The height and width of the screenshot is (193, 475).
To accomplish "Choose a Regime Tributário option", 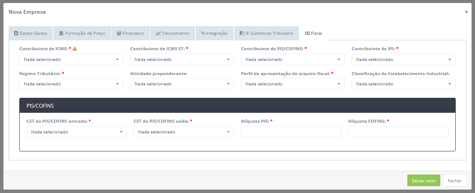I will [71, 84].
